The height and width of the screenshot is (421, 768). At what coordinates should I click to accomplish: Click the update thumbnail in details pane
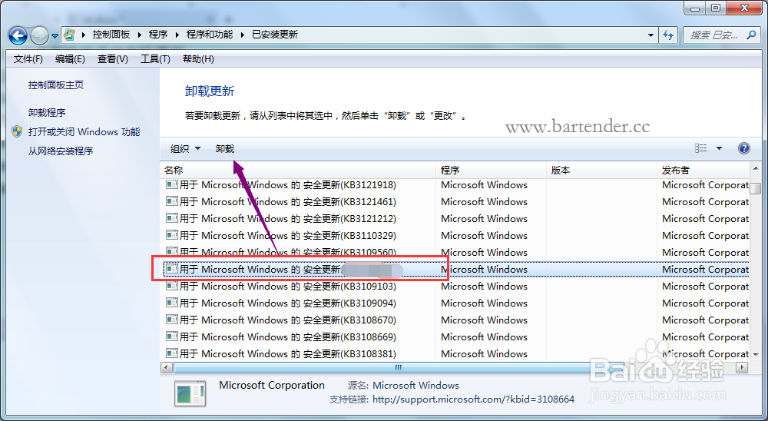pos(190,393)
